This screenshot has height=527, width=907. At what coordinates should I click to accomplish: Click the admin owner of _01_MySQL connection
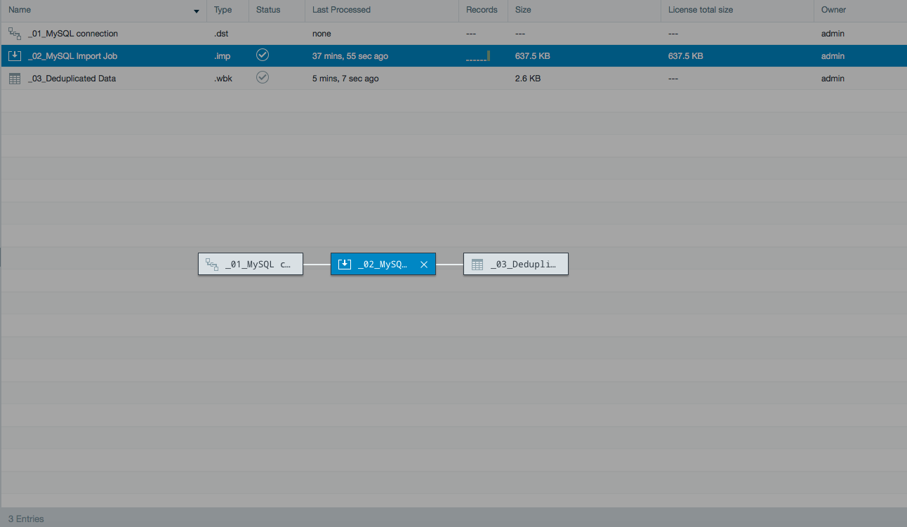coord(833,34)
